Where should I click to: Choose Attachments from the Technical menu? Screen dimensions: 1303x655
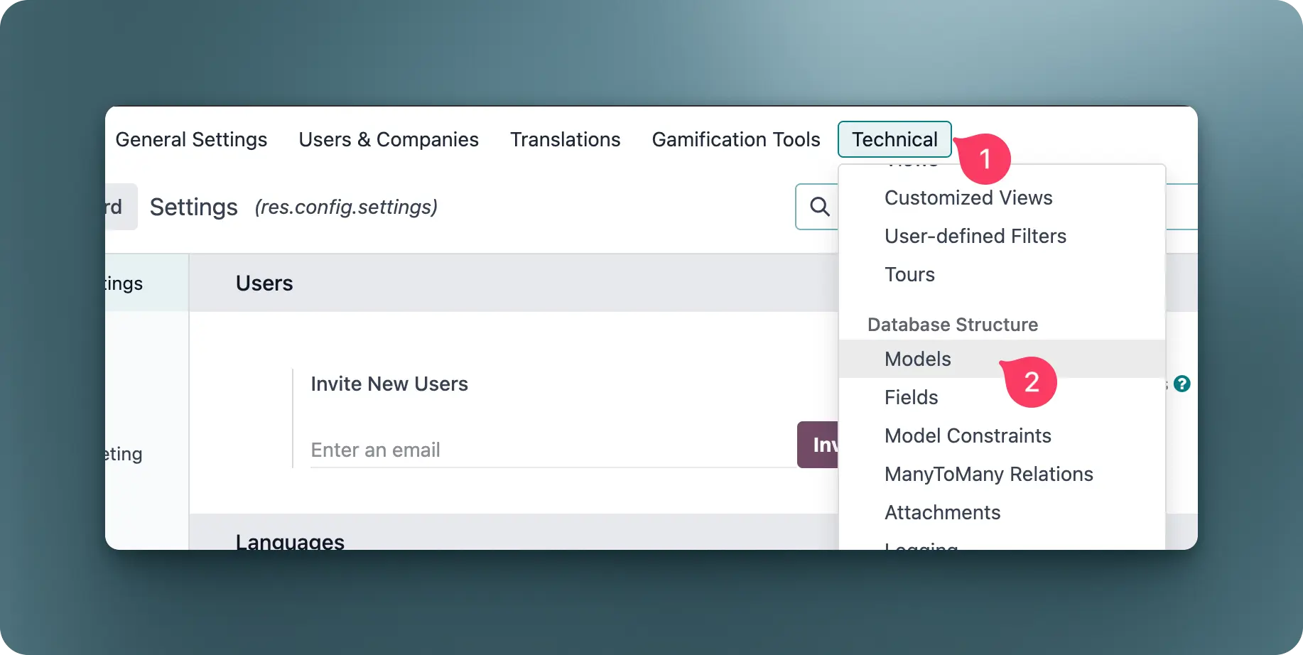tap(942, 512)
